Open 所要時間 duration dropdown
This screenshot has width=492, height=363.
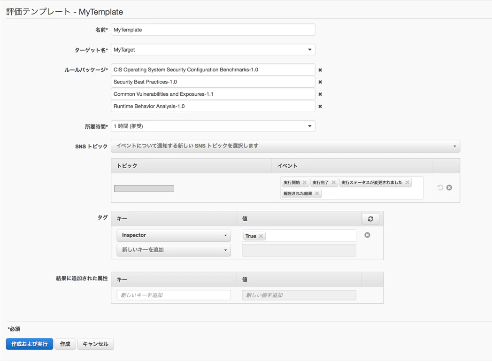(x=213, y=126)
